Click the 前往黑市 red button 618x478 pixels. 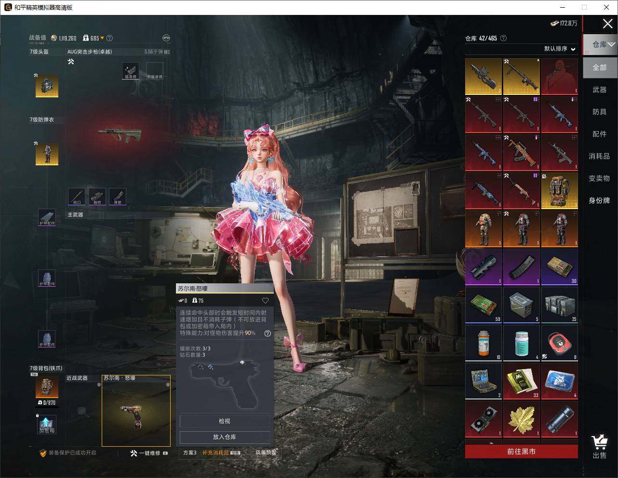(522, 451)
